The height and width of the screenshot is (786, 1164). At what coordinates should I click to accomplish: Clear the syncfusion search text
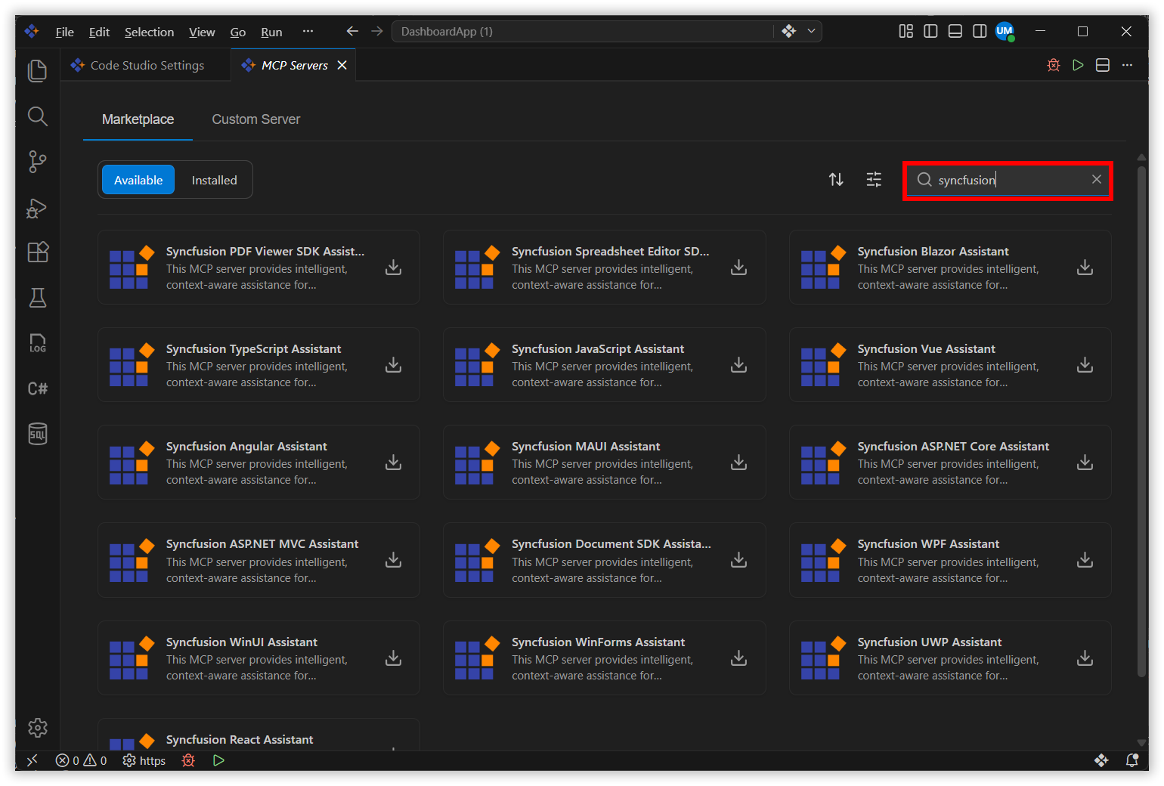(x=1097, y=179)
